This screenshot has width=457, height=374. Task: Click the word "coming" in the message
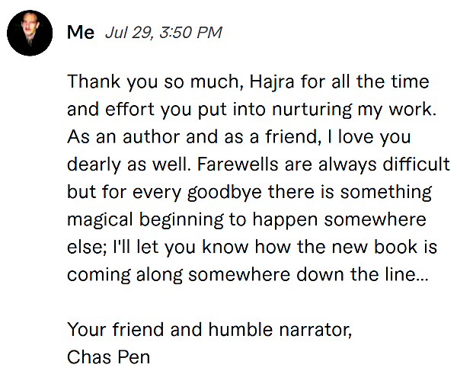[x=99, y=276]
